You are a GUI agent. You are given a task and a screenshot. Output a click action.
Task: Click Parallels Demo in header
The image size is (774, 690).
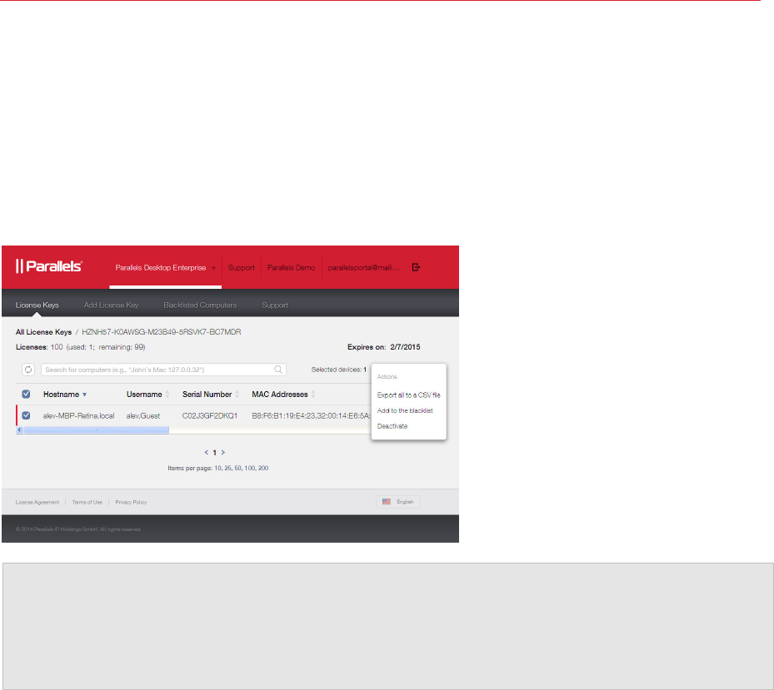pyautogui.click(x=292, y=267)
